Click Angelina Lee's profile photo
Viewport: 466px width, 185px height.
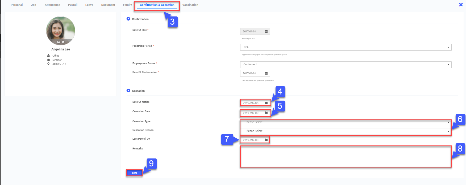[x=61, y=29]
